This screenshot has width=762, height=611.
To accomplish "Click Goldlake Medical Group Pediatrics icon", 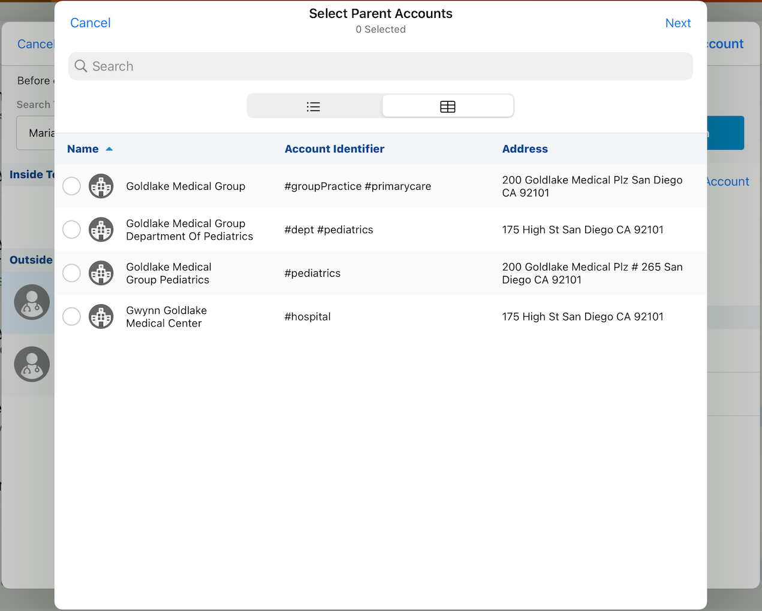I will [101, 273].
